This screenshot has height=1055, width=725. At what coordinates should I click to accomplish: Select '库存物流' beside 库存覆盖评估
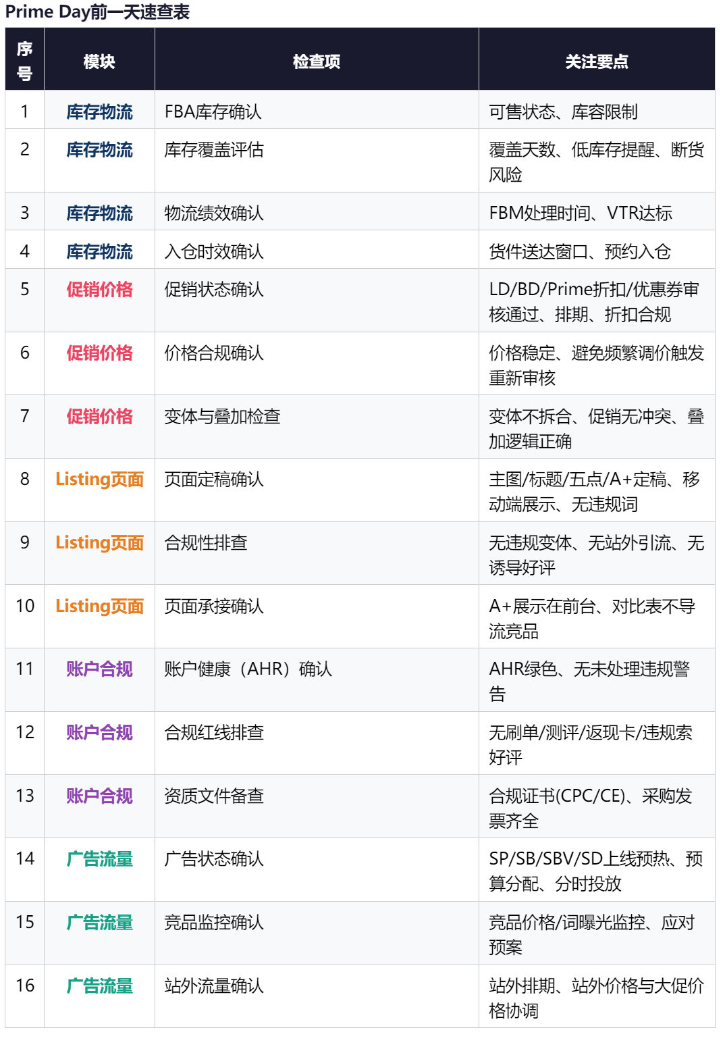(x=99, y=149)
